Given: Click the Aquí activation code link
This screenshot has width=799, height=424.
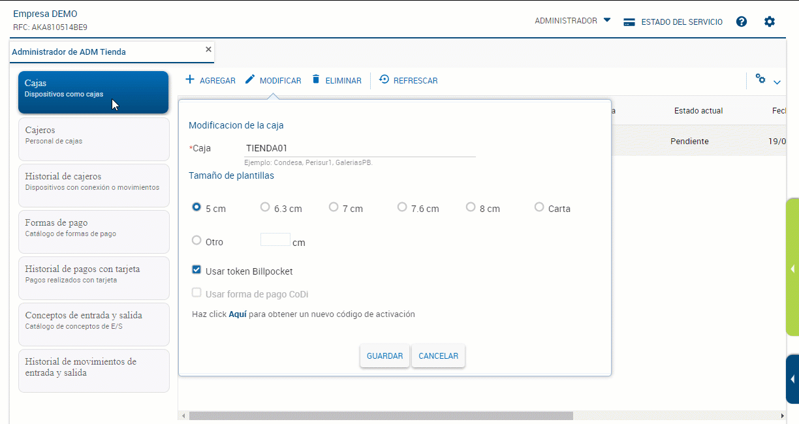Looking at the screenshot, I should (237, 314).
